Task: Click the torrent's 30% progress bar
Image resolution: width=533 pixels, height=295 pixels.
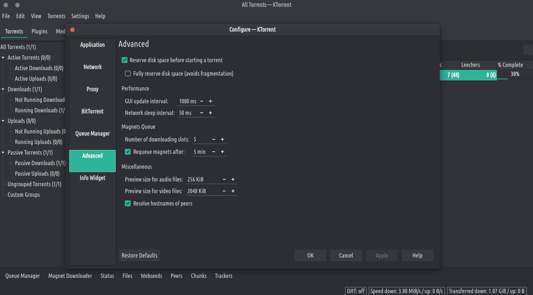Action: pyautogui.click(x=514, y=75)
